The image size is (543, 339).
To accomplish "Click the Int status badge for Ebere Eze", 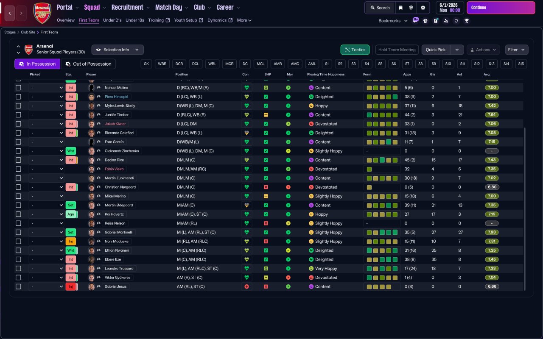I will 70,259.
